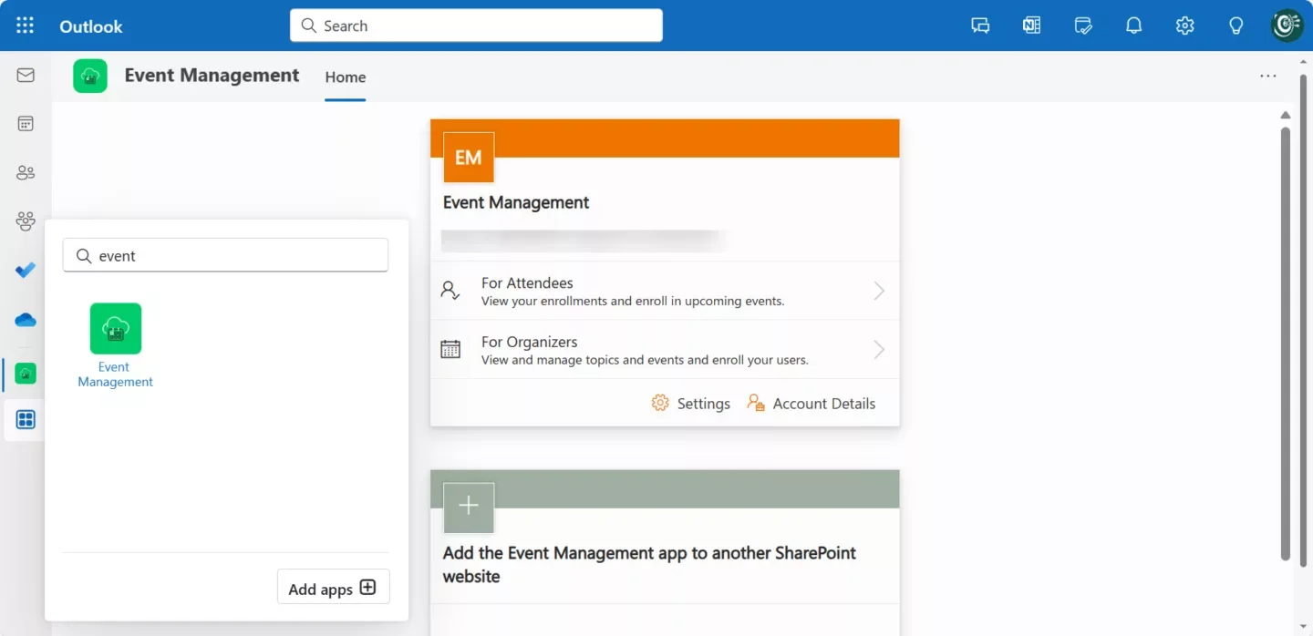Open Mail from the left sidebar
The height and width of the screenshot is (636, 1313).
click(26, 75)
